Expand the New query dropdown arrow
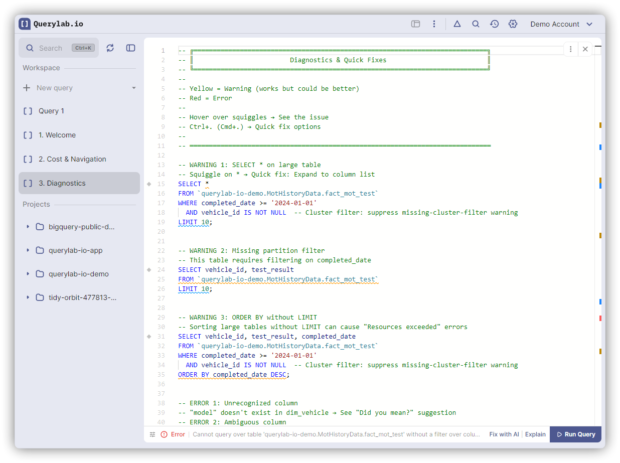This screenshot has height=463, width=620. point(134,88)
